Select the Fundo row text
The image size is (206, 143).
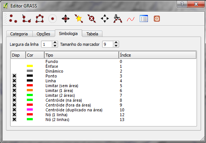52,61
